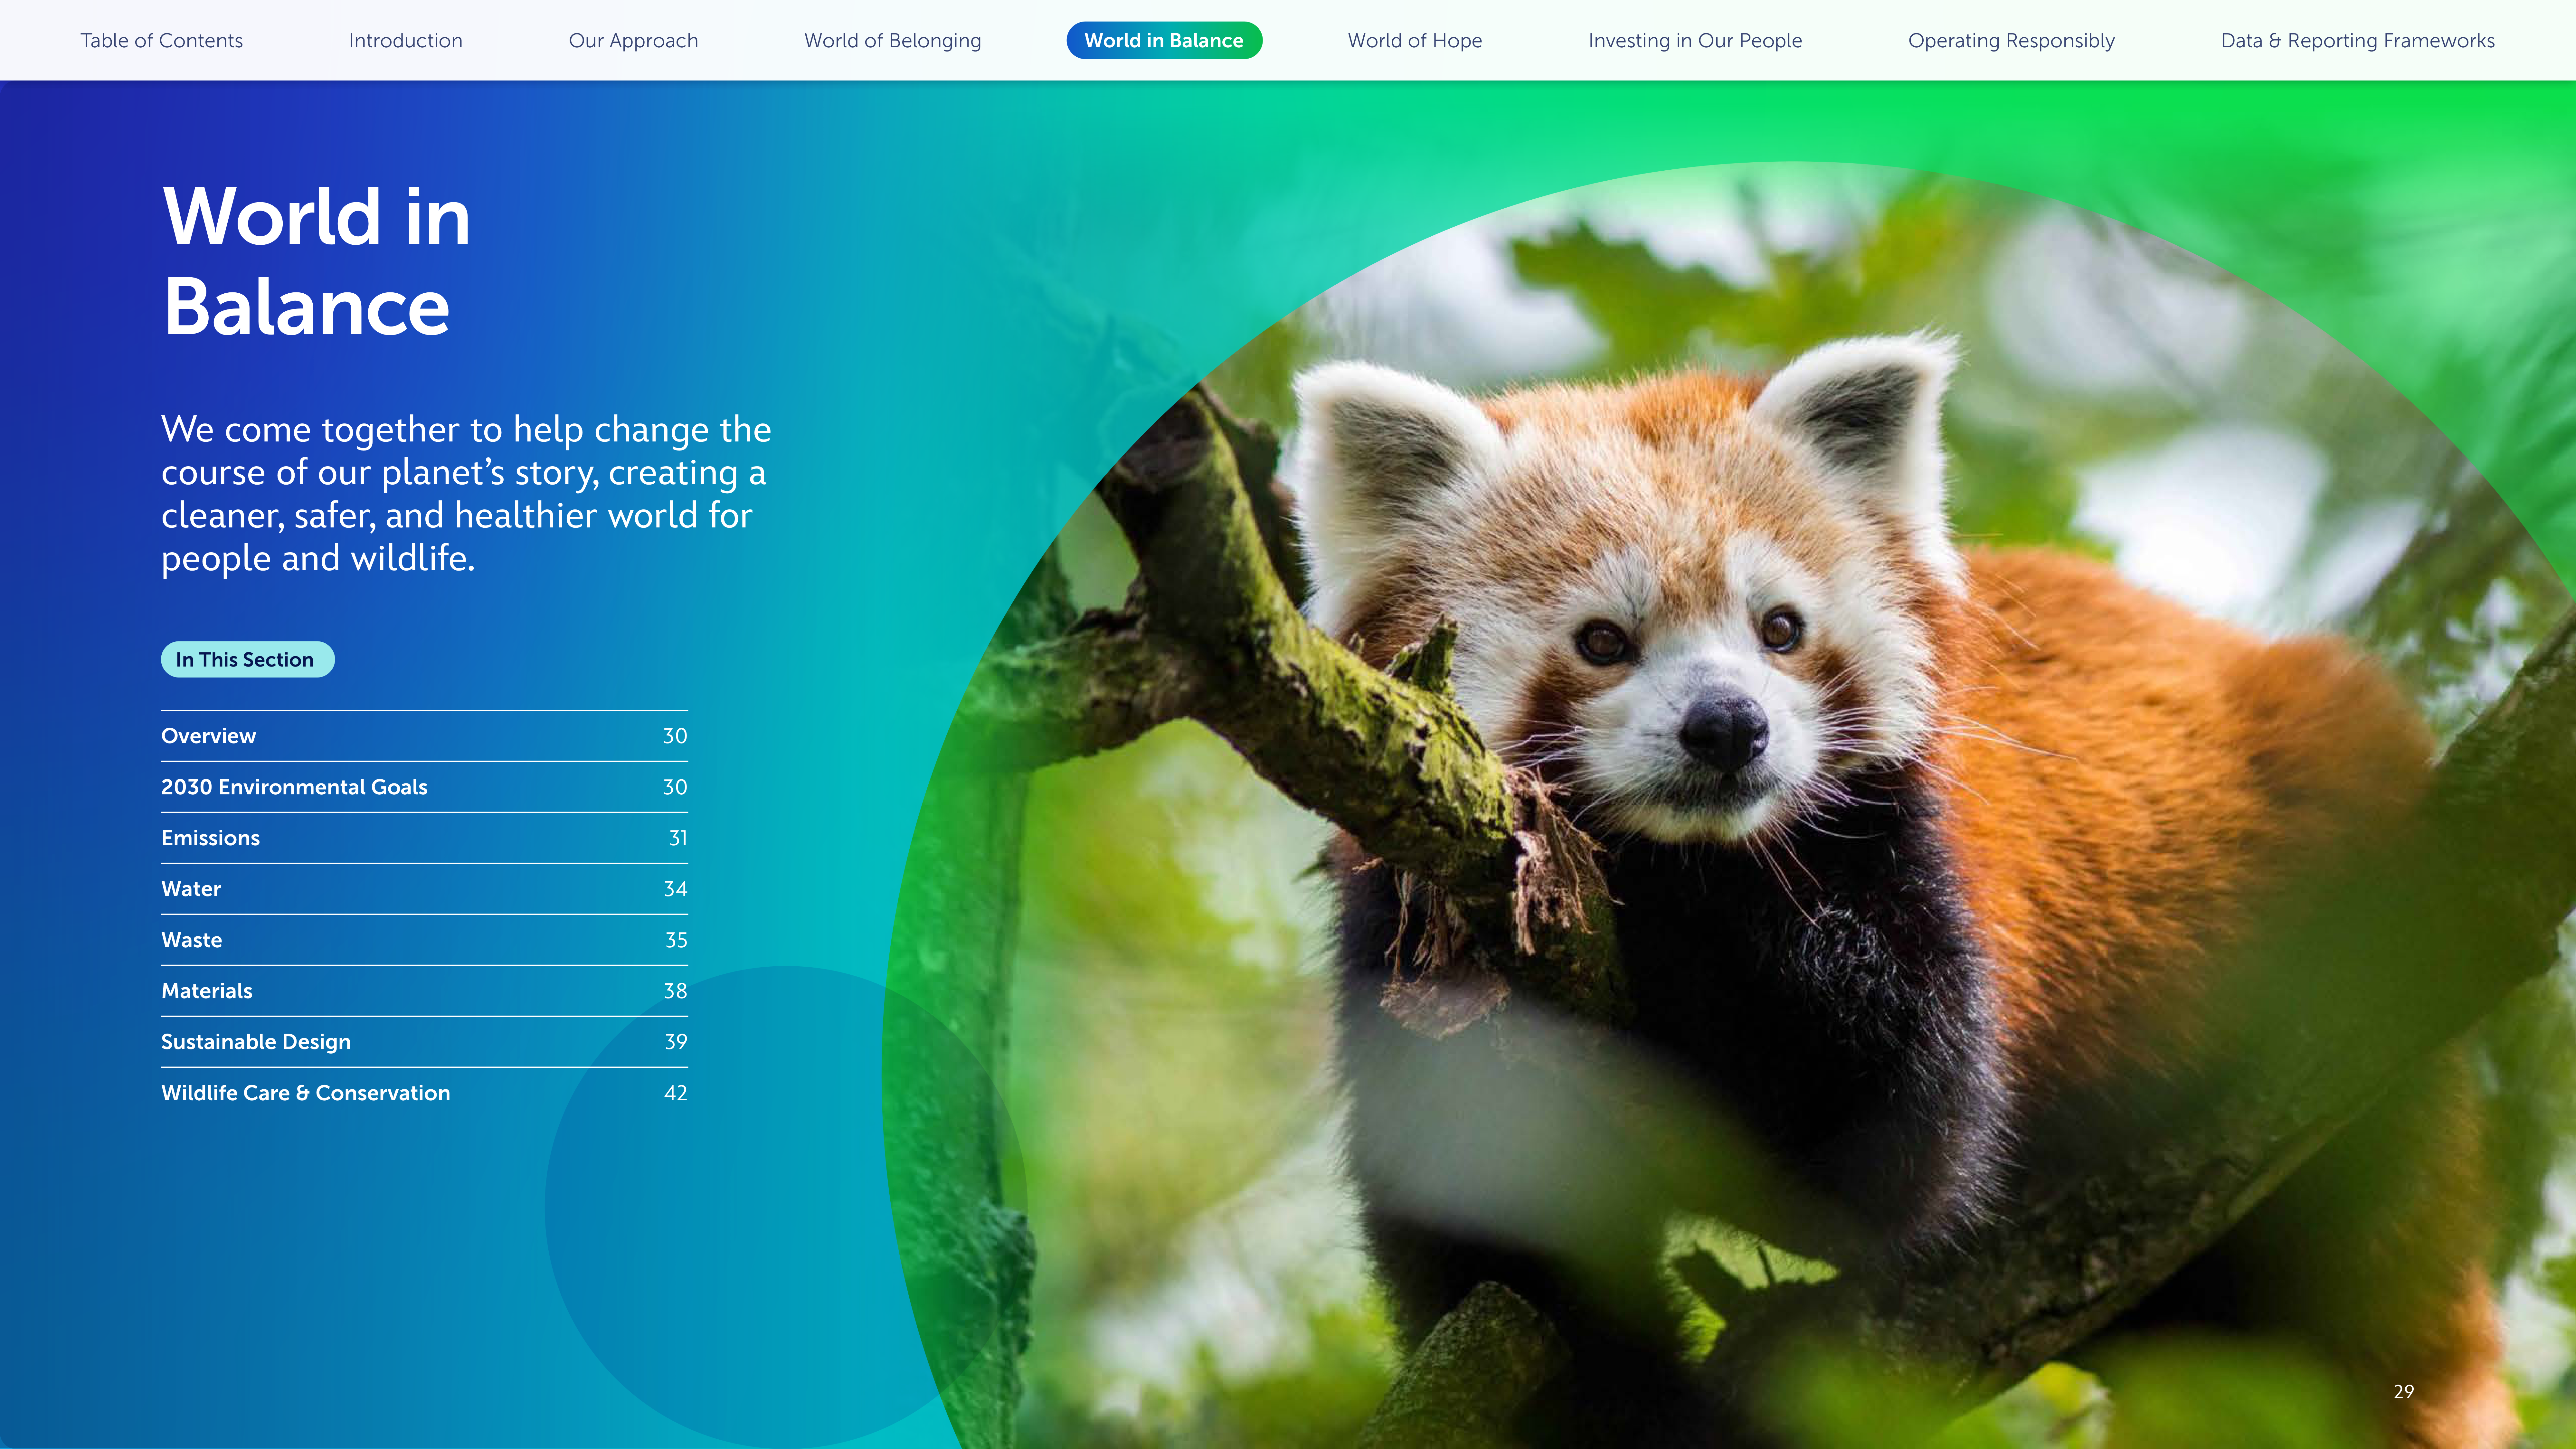Screen dimensions: 2576x1449
Task: Click page number 35 beside Waste
Action: click(x=676, y=940)
